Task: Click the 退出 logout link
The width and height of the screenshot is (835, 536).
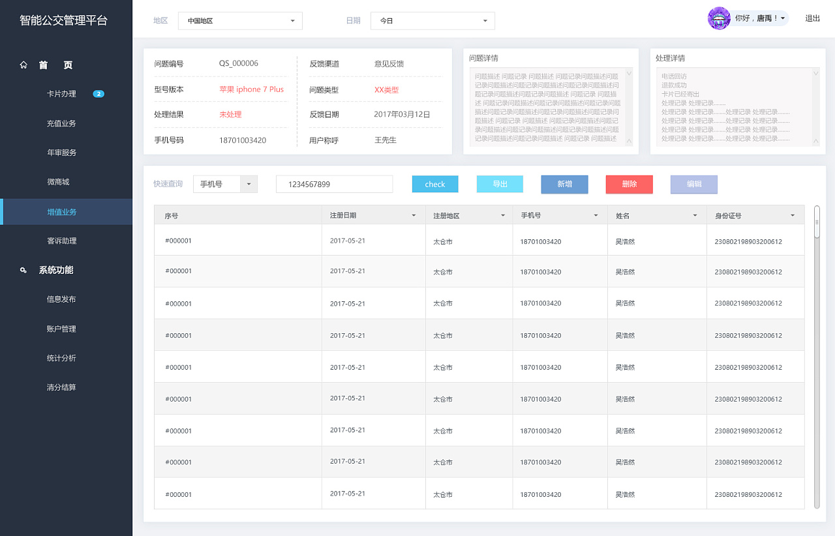Action: (x=812, y=18)
